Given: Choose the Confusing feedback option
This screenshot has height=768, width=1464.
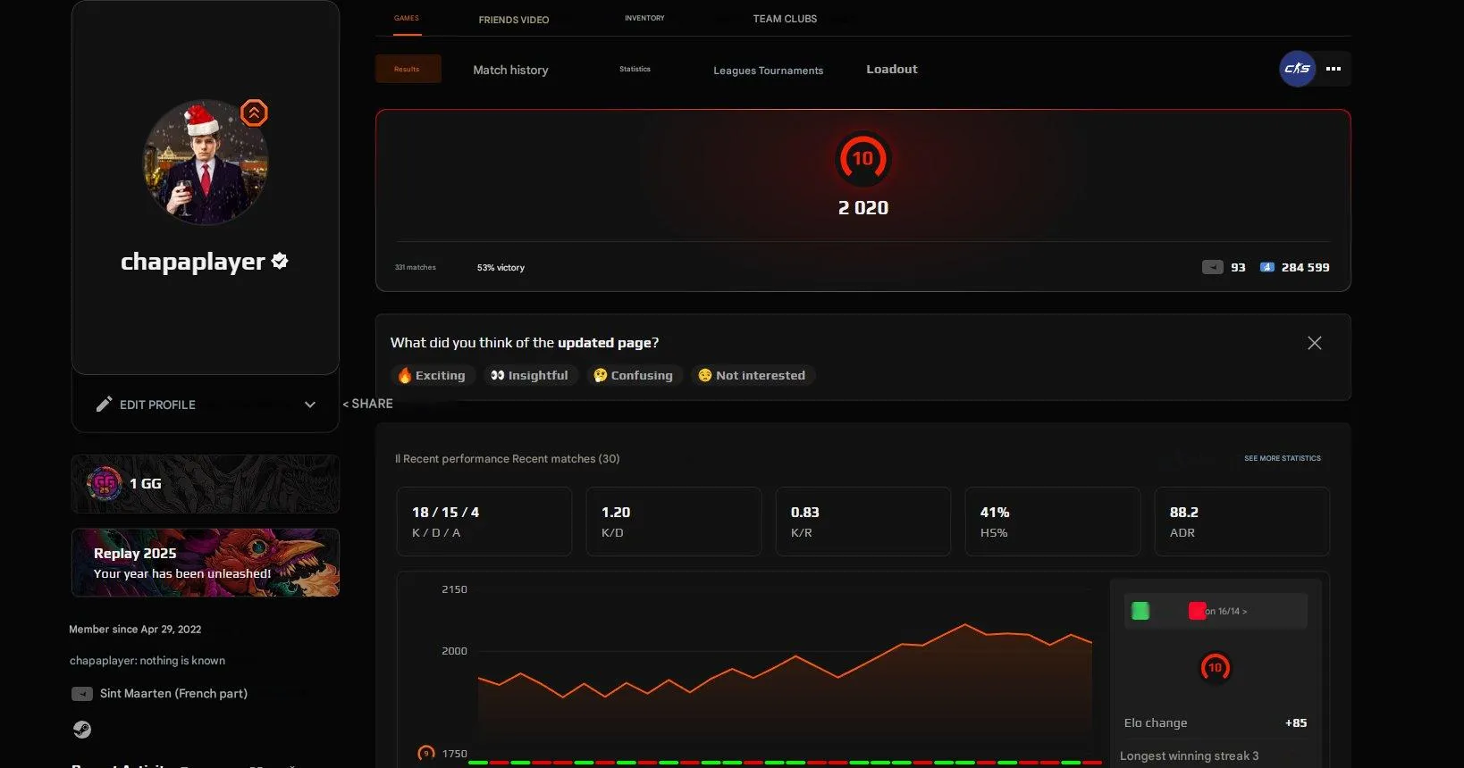Looking at the screenshot, I should (634, 375).
